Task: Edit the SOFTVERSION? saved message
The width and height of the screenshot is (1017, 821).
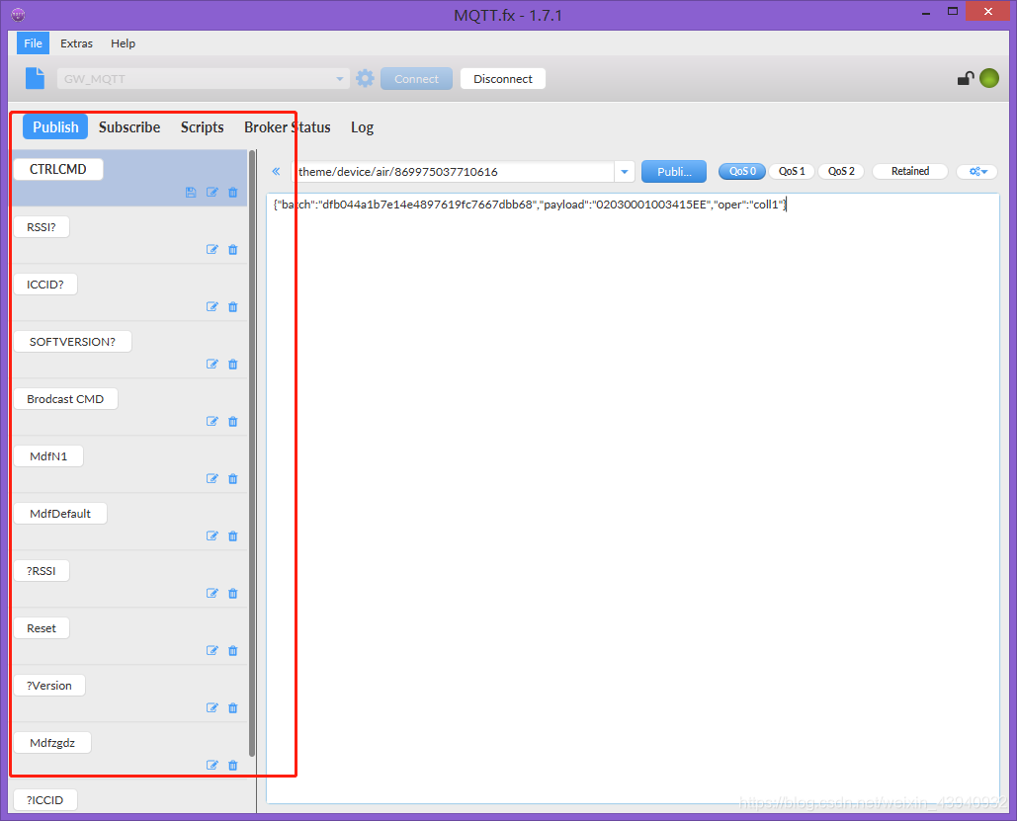Action: 212,364
